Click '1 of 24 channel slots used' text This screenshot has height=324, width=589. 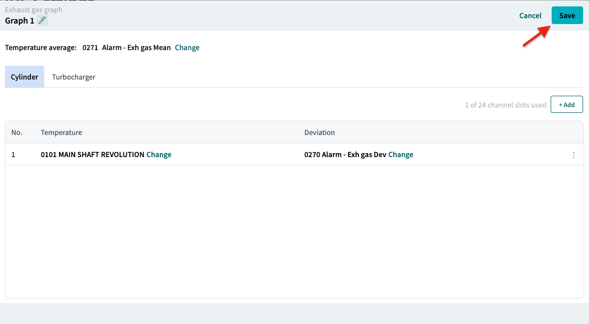505,105
